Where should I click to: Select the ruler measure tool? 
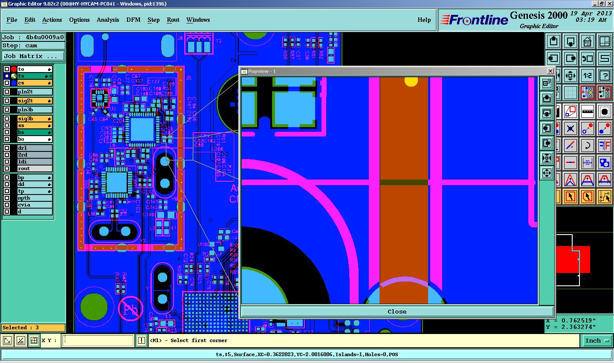(588, 111)
